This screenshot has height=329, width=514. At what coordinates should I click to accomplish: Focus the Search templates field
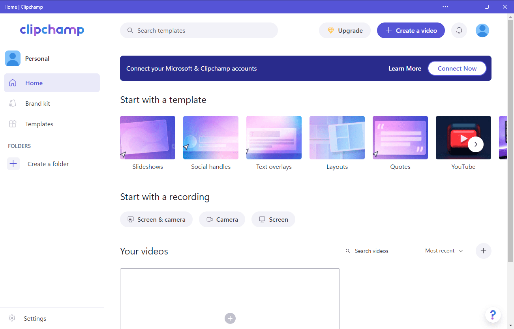coord(199,30)
